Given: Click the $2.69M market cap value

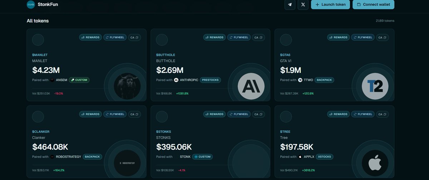Looking at the screenshot, I should [170, 70].
